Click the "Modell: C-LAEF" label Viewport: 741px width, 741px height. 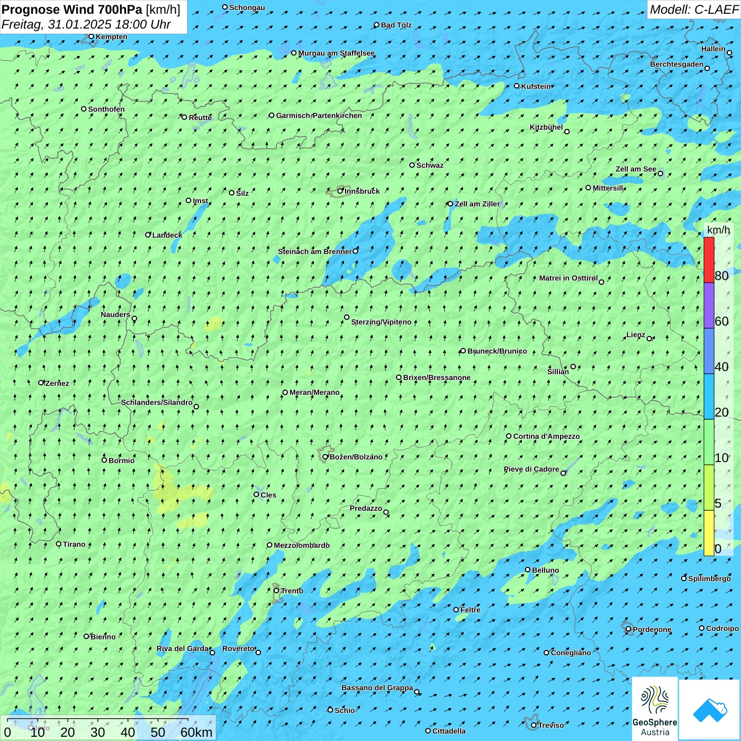[694, 10]
